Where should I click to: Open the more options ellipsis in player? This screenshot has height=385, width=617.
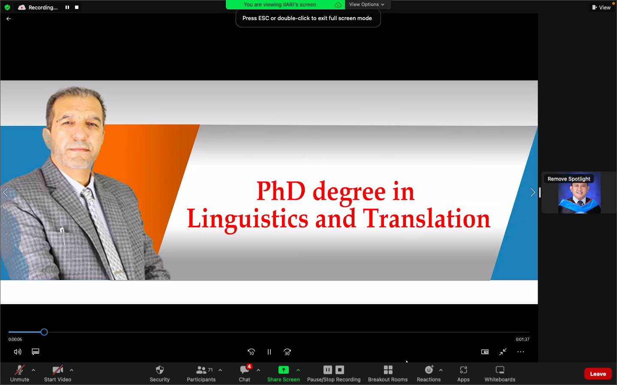521,352
